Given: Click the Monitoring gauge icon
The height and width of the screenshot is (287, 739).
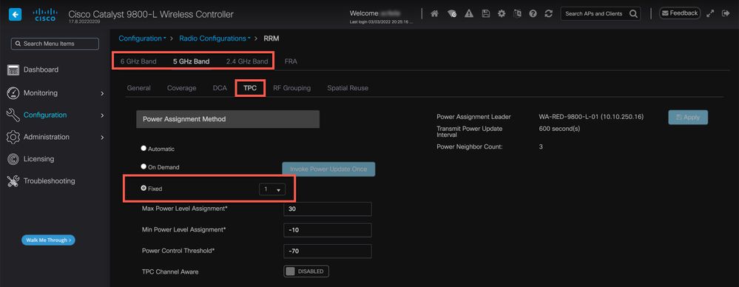Looking at the screenshot, I should (13, 93).
